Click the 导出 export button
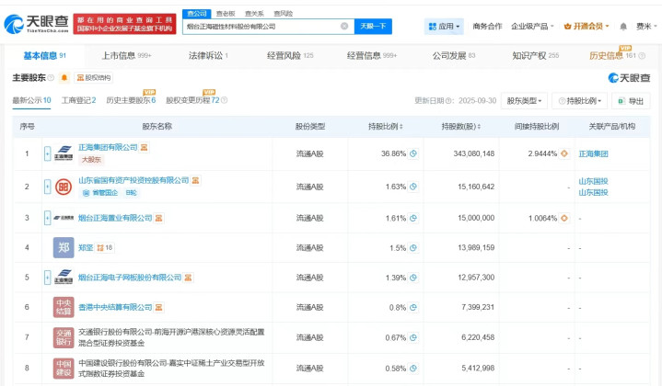This screenshot has height=386, width=662. point(633,100)
